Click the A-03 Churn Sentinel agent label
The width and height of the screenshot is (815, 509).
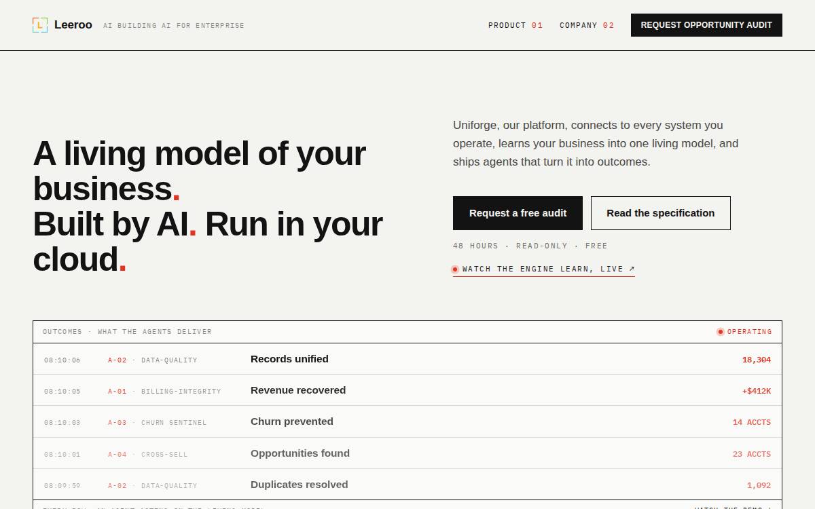157,423
